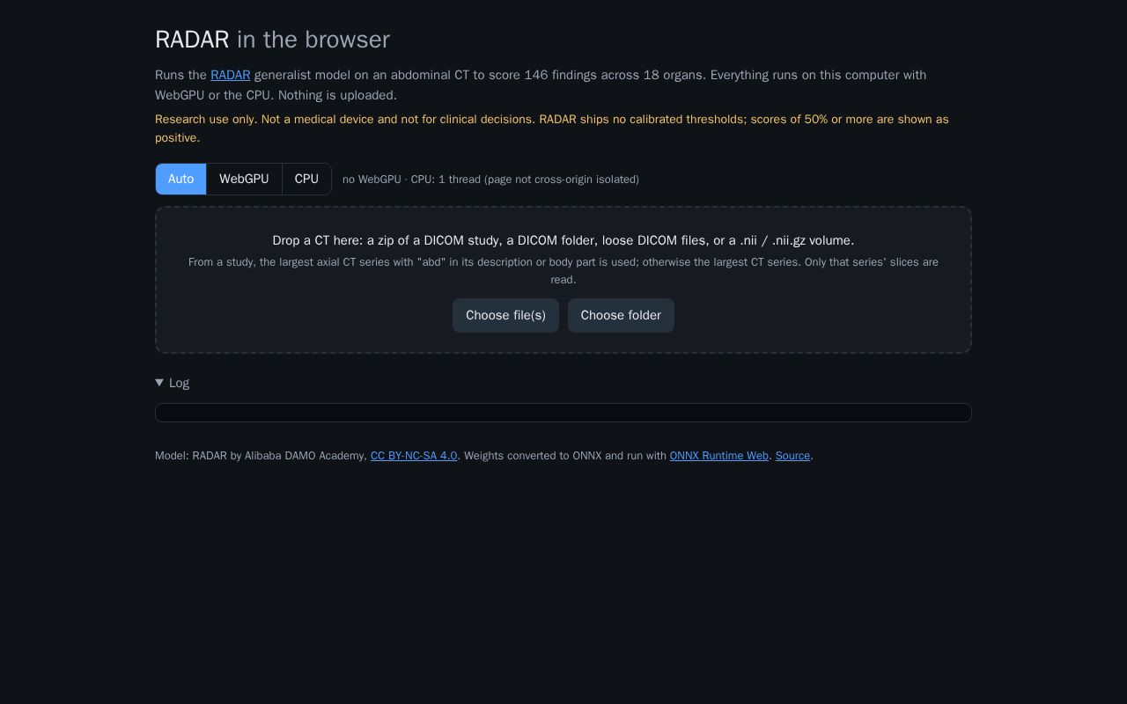Open the ONNX Runtime Web link

[x=718, y=456]
